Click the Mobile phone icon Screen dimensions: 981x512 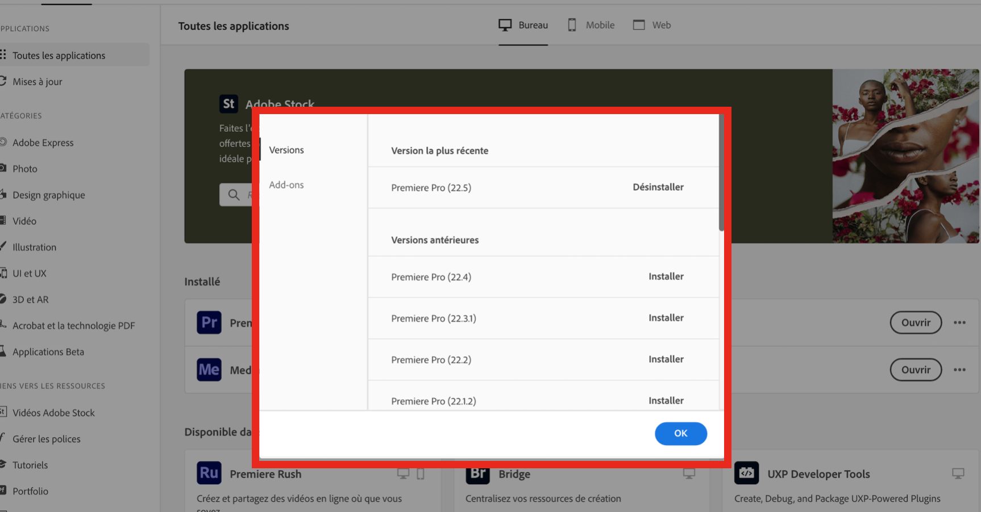(x=572, y=25)
